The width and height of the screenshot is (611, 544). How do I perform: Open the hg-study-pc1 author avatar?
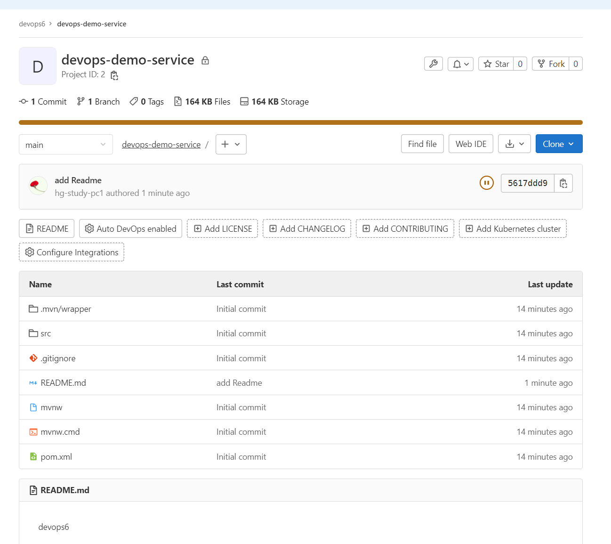point(38,186)
